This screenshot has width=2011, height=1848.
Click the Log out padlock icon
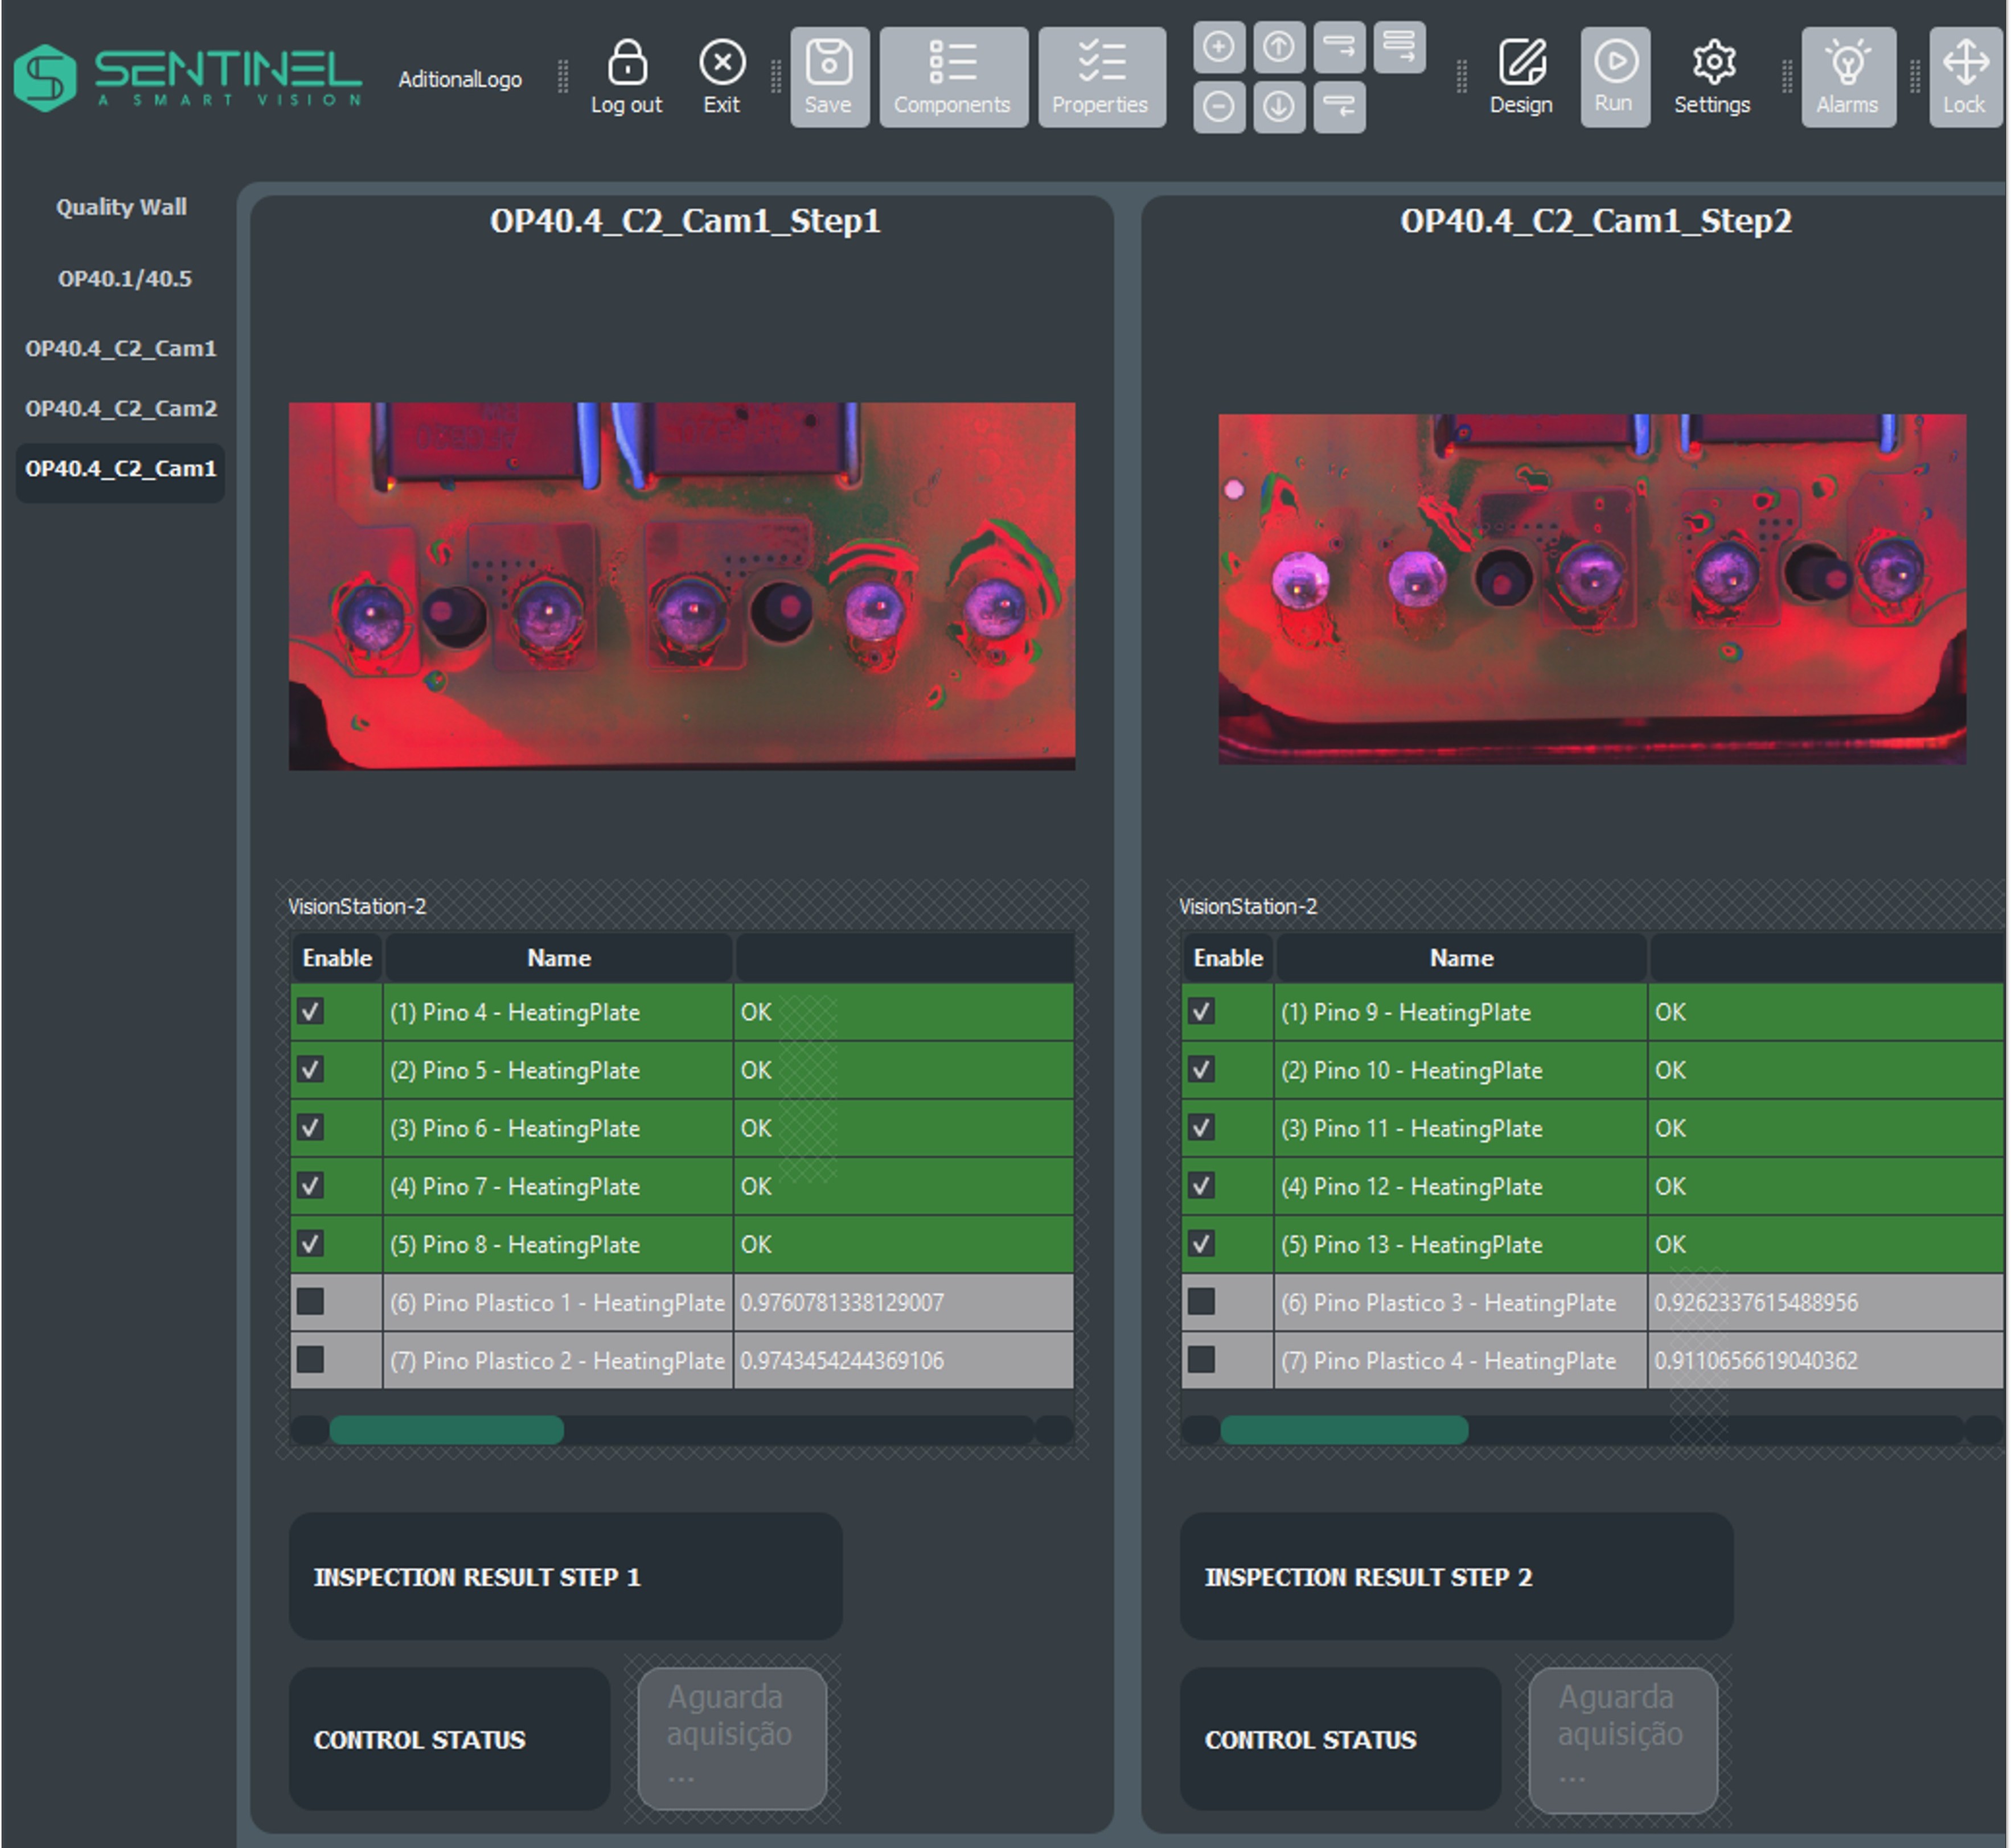[626, 63]
